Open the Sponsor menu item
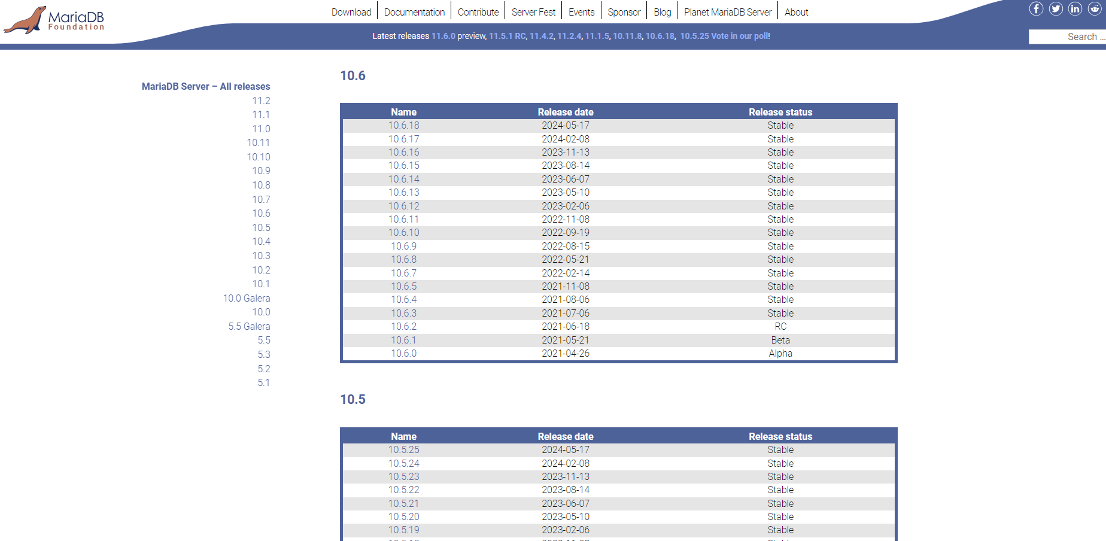 click(624, 12)
